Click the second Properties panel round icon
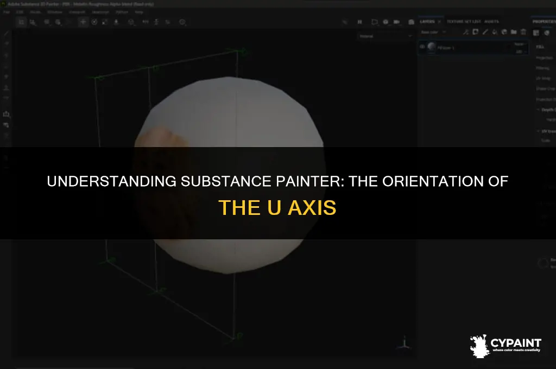 tap(547, 33)
